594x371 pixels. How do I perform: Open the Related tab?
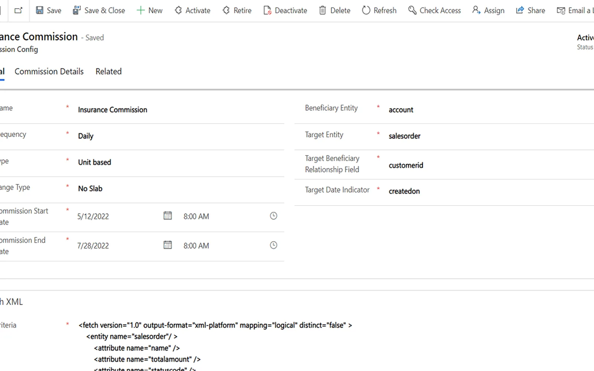108,71
